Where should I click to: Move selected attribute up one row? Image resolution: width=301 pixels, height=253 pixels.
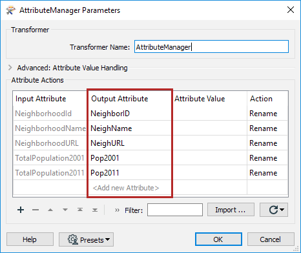[x=50, y=210]
